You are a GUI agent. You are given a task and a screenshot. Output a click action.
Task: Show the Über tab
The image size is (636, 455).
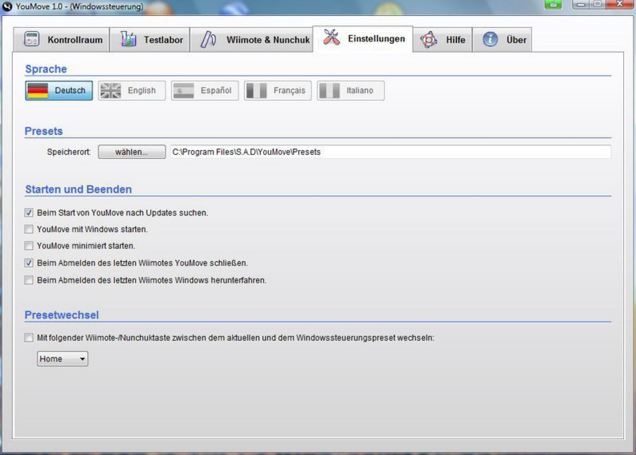coord(502,40)
